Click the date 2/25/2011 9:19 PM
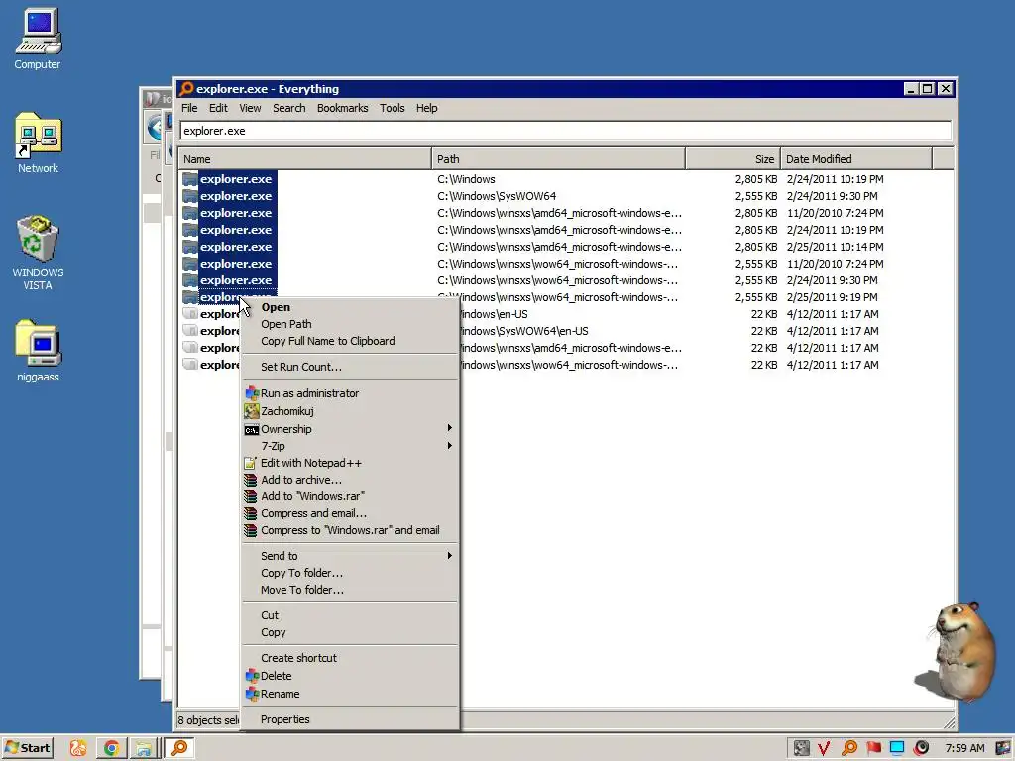This screenshot has width=1015, height=761. 833,297
